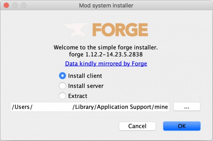213x141 pixels.
Task: Click the greyed-out zoom window button
Action: point(24,5)
